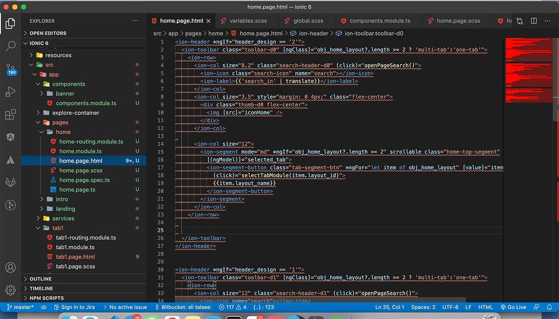559x319 pixels.
Task: Open the Accounts icon in the activity bar
Action: (10, 268)
